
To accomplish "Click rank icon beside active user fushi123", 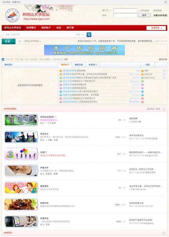I will click(142, 74).
